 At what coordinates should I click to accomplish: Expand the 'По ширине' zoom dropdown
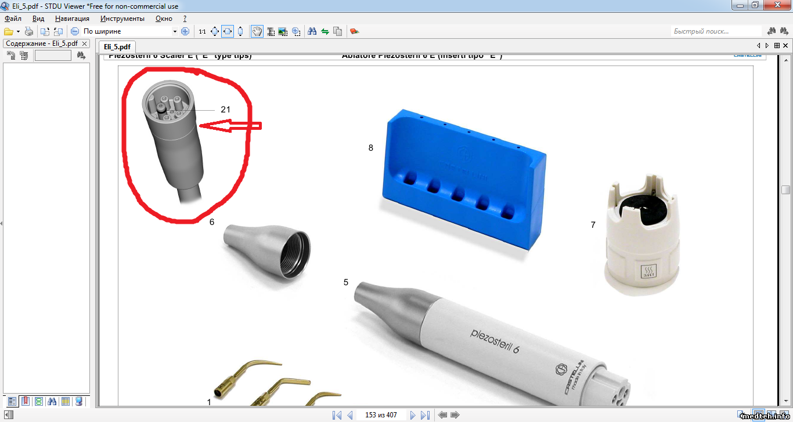tap(175, 31)
